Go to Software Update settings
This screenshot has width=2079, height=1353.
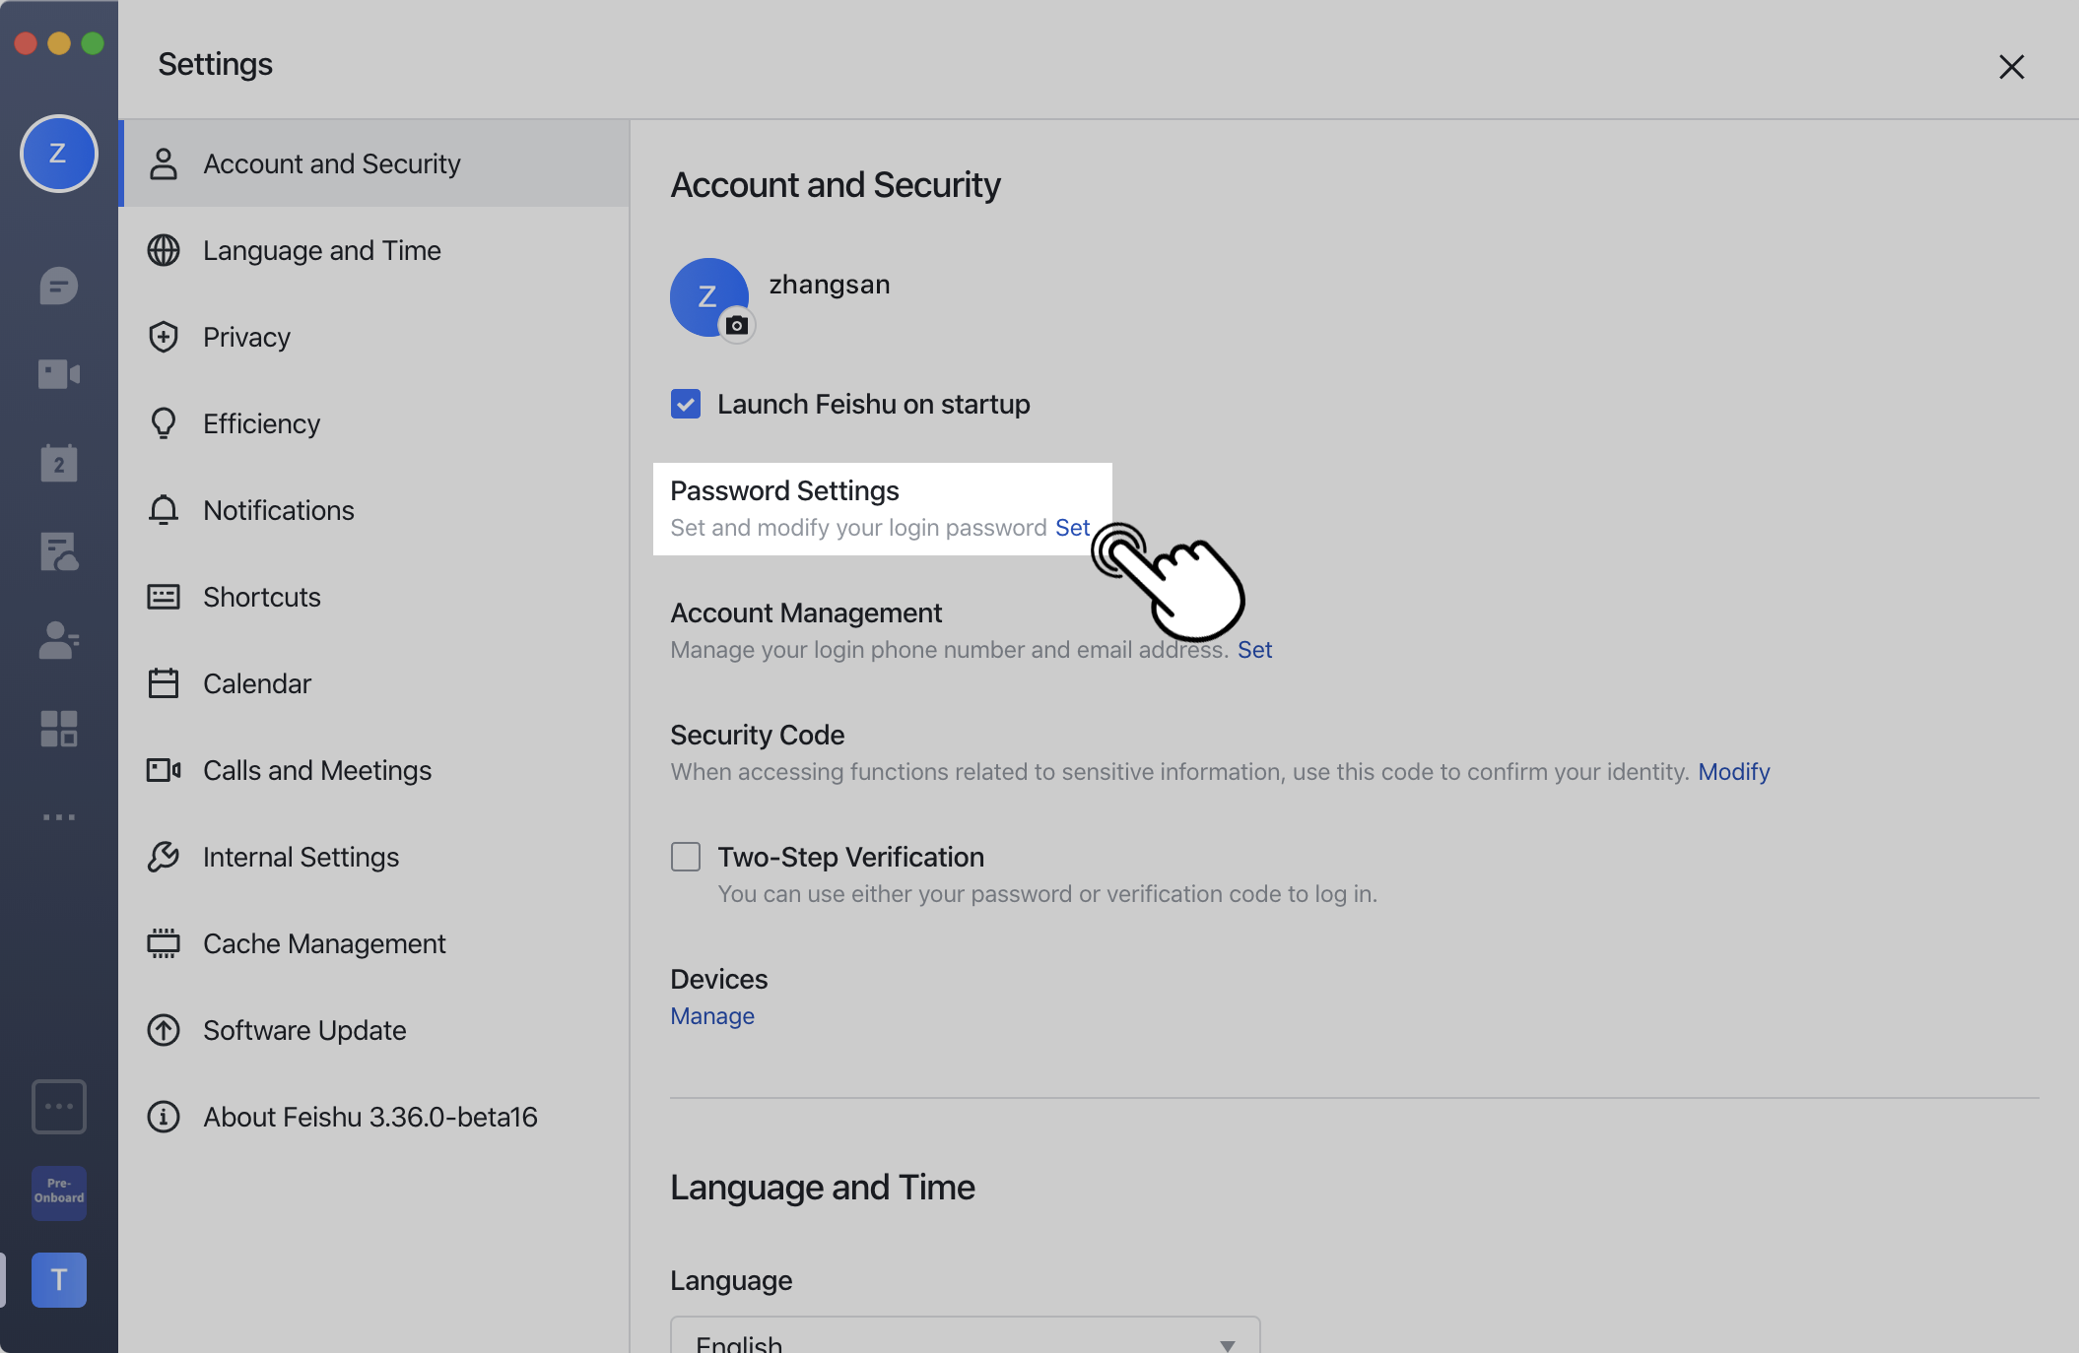pyautogui.click(x=304, y=1031)
